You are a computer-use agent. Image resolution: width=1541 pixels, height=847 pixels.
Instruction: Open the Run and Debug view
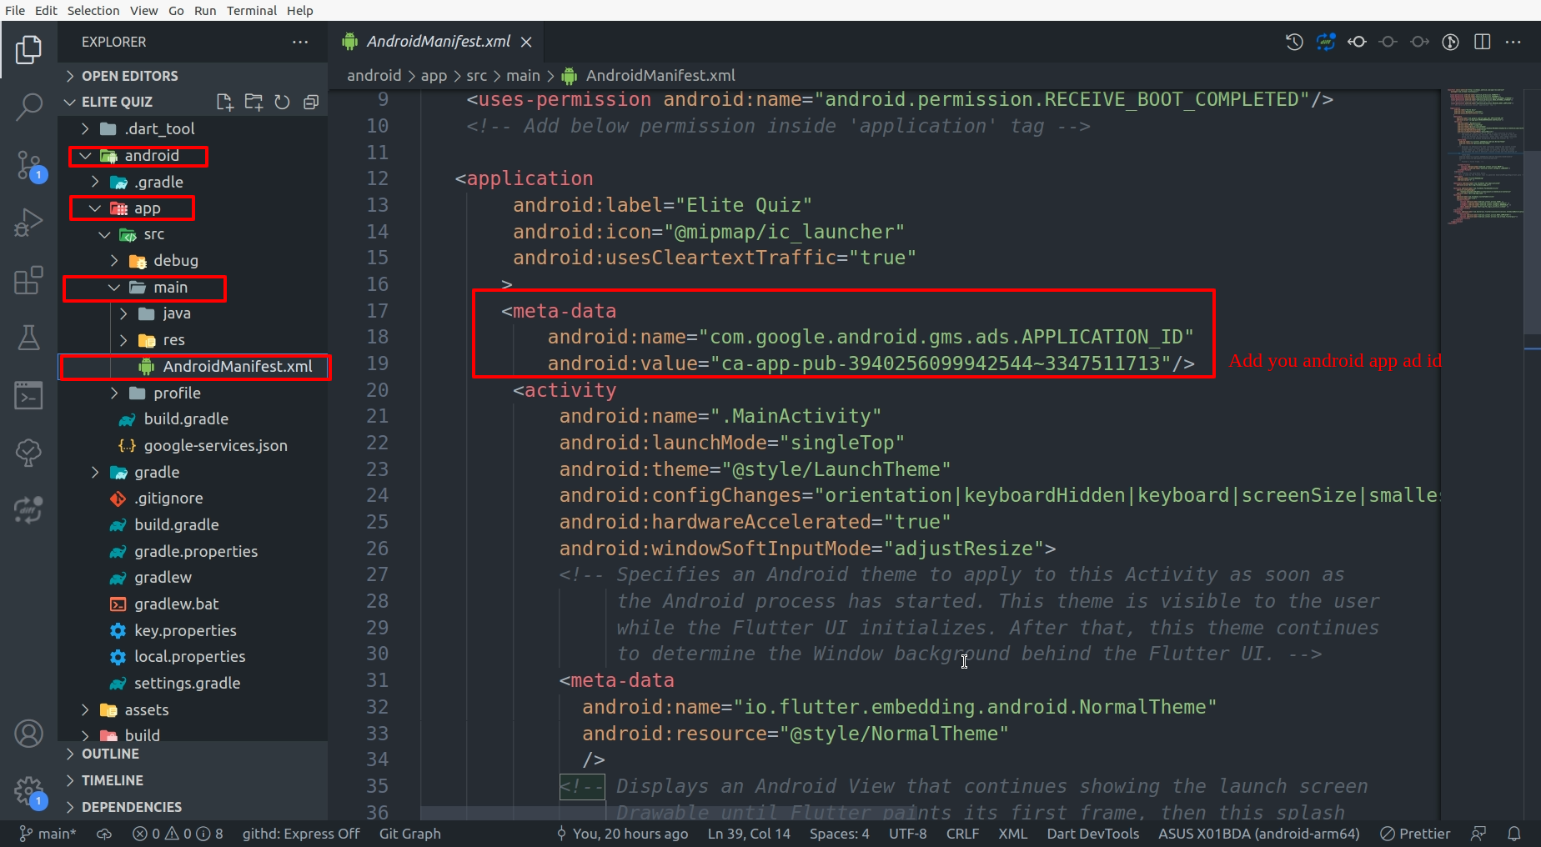pyautogui.click(x=28, y=223)
